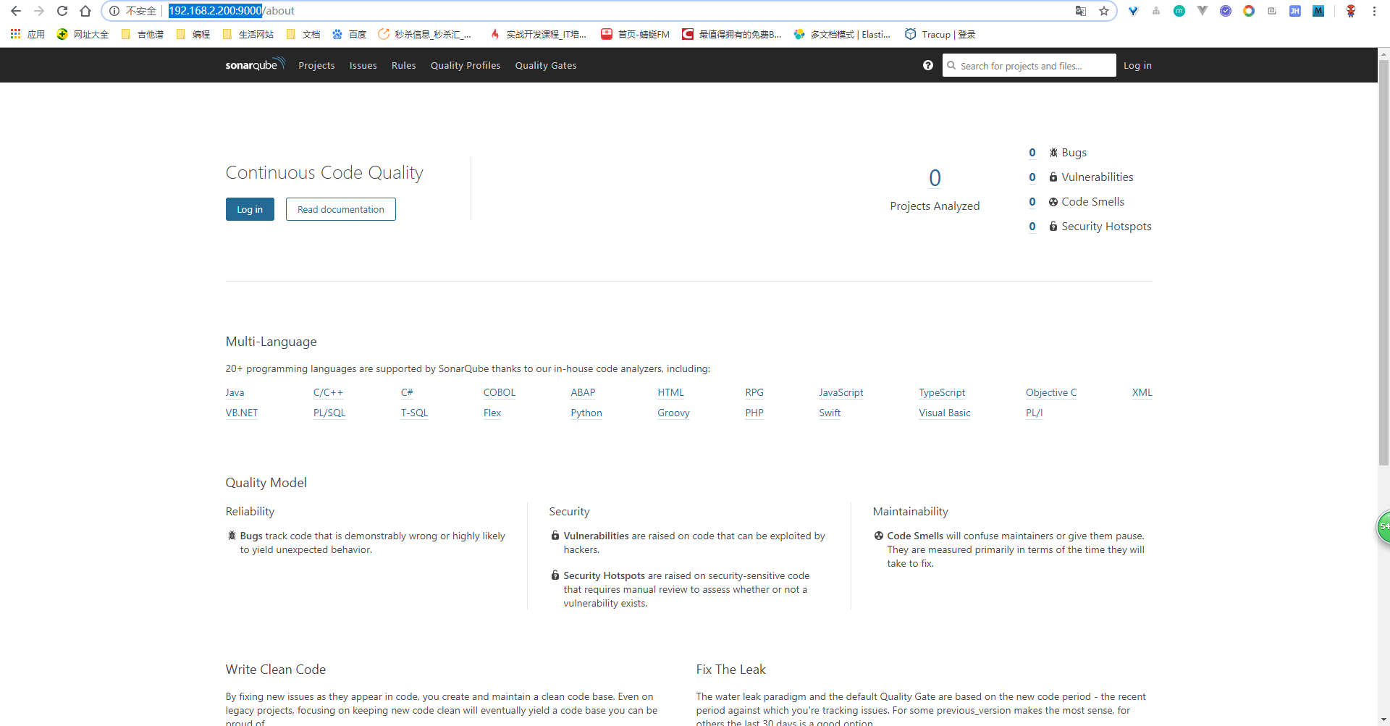The width and height of the screenshot is (1390, 726).
Task: Open the apps grid bookmark icon
Action: click(x=15, y=34)
